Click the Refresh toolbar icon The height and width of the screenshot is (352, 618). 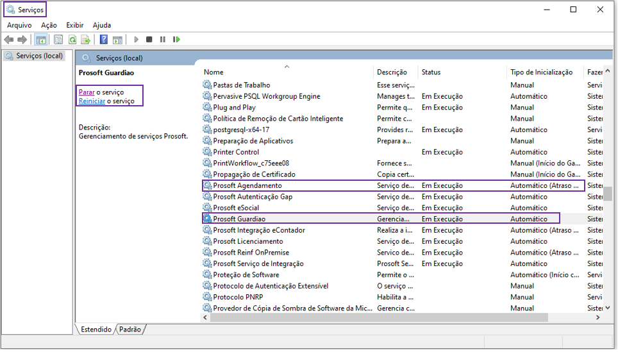pos(72,40)
